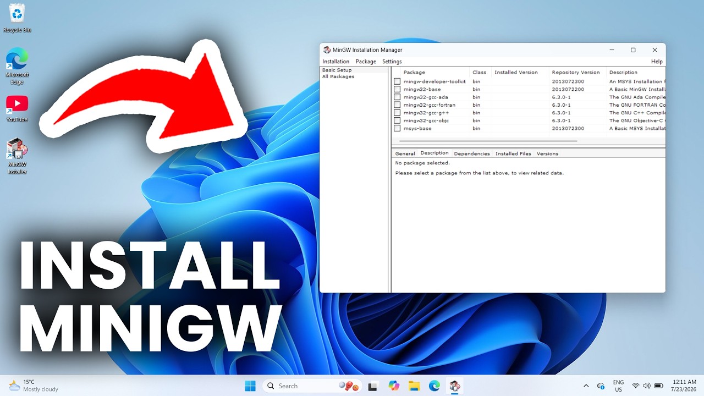Image resolution: width=704 pixels, height=396 pixels.
Task: Mark the mingw32-gcc-ada checkbox
Action: (397, 97)
